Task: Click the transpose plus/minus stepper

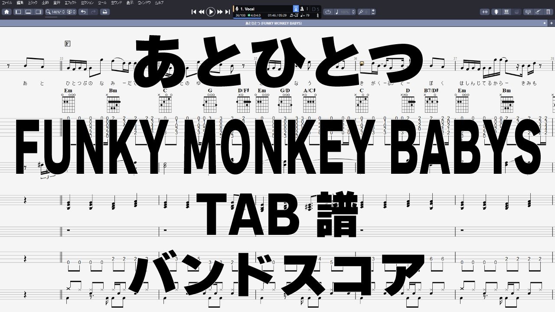Action: click(x=373, y=12)
